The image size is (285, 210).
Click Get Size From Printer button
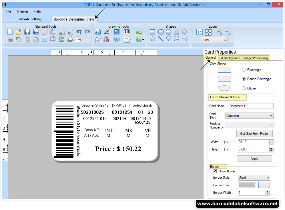point(254,134)
